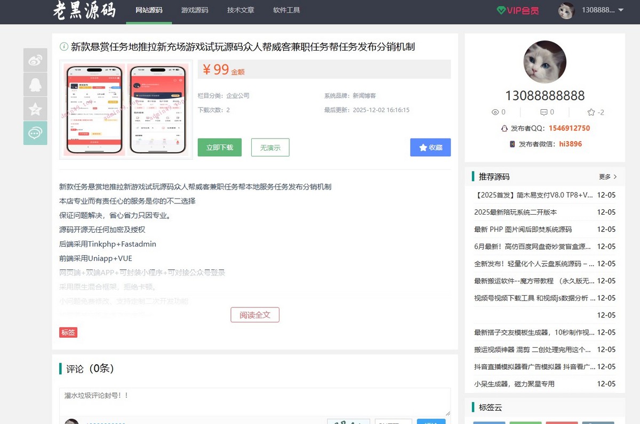Open the full text with 阅读全文
Screen dimensions: 640x424
(255, 314)
